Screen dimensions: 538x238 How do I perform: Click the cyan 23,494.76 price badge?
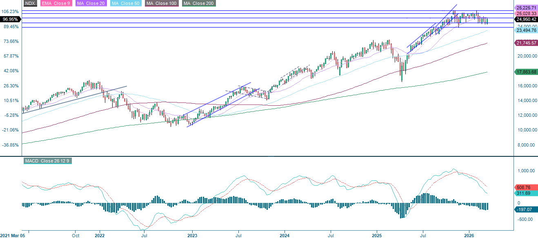(526, 31)
